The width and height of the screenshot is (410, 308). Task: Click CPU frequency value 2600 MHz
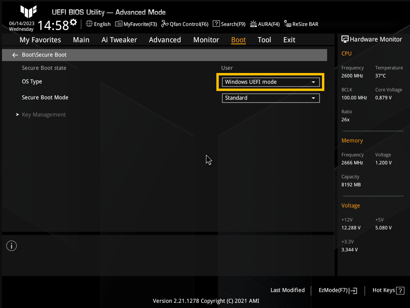[x=352, y=76]
